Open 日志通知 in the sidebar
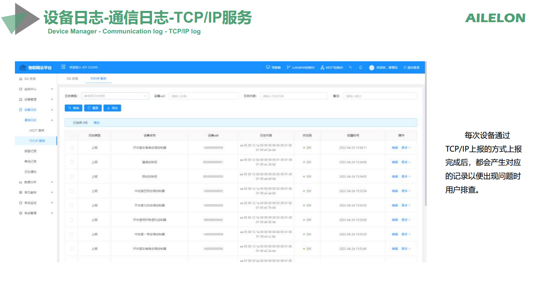The width and height of the screenshot is (544, 306). tap(30, 172)
